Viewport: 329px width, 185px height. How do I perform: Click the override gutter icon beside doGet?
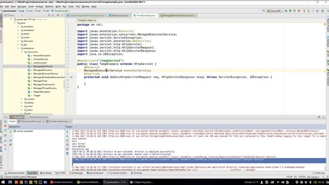pyautogui.click(x=71, y=77)
